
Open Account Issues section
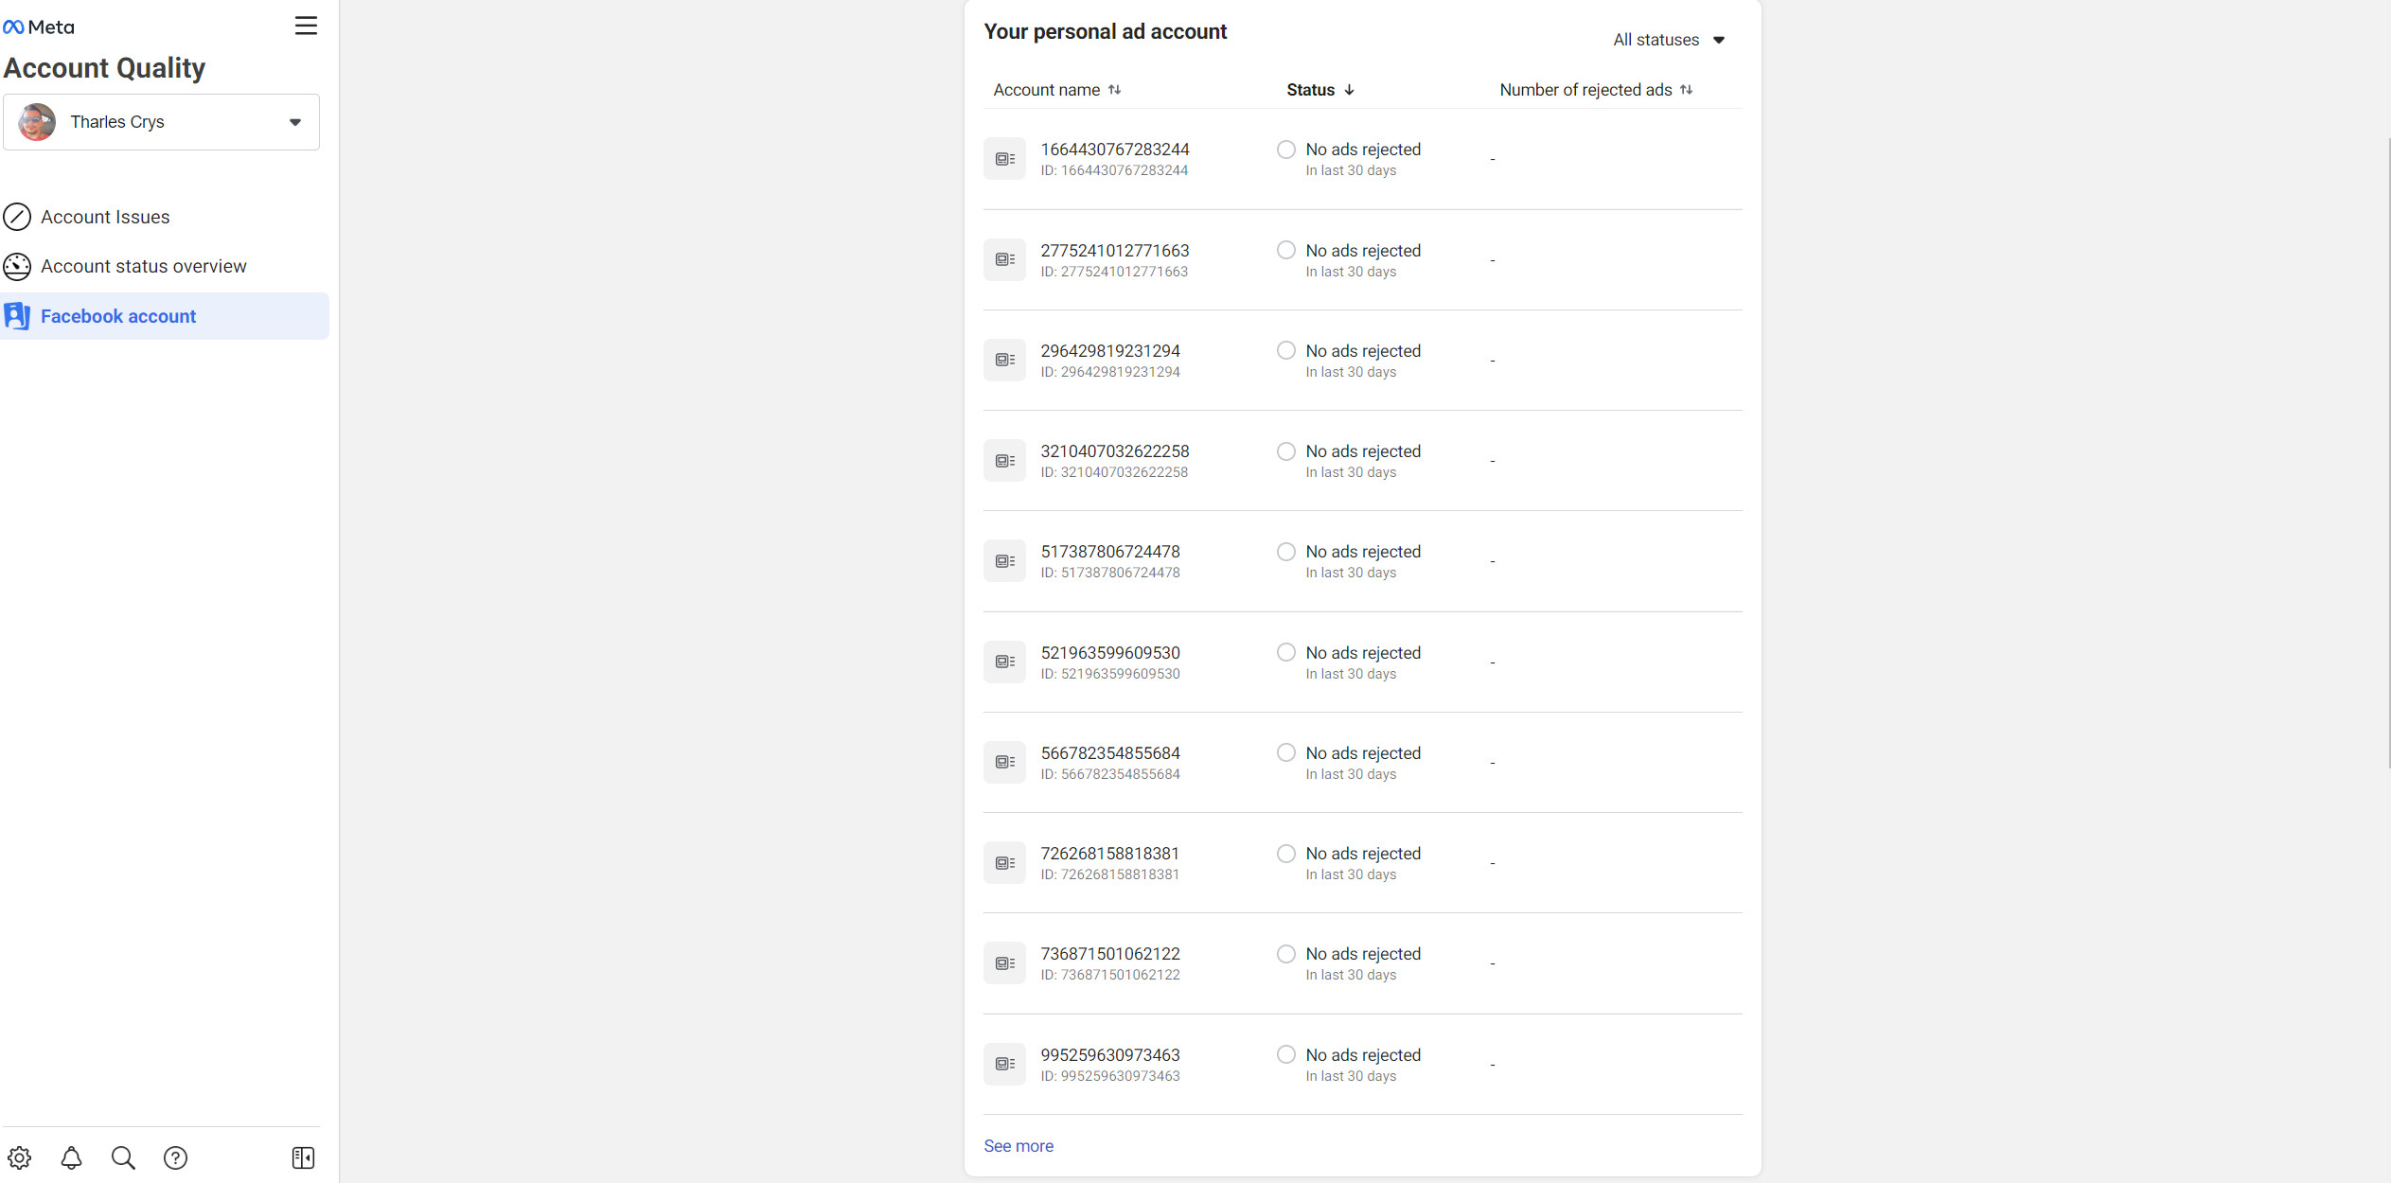(165, 217)
